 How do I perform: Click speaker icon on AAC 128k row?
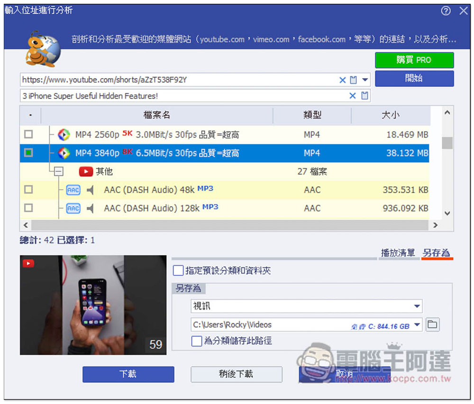90,208
